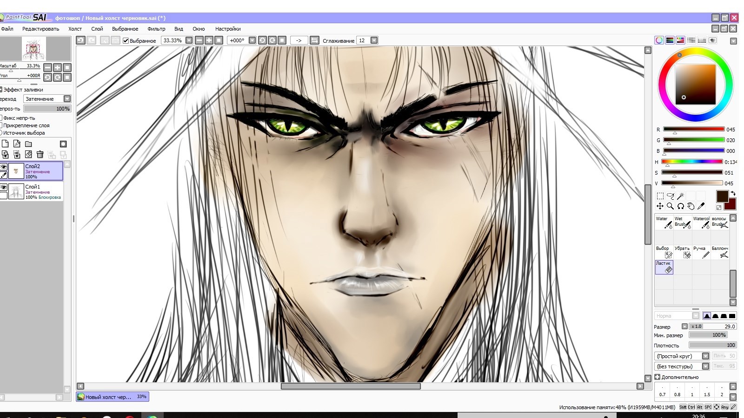This screenshot has height=418, width=744.
Task: Open the Слой menu
Action: [x=97, y=29]
